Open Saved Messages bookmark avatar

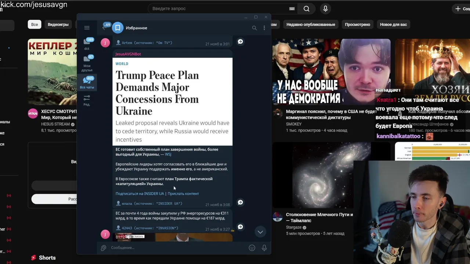[x=117, y=28]
